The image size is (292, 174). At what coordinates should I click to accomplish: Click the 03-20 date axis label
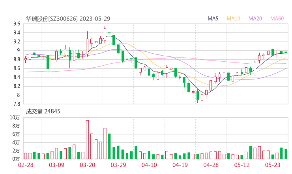87,165
